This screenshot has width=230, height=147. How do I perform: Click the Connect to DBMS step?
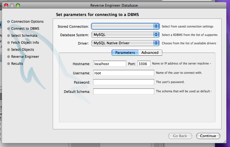(25, 29)
